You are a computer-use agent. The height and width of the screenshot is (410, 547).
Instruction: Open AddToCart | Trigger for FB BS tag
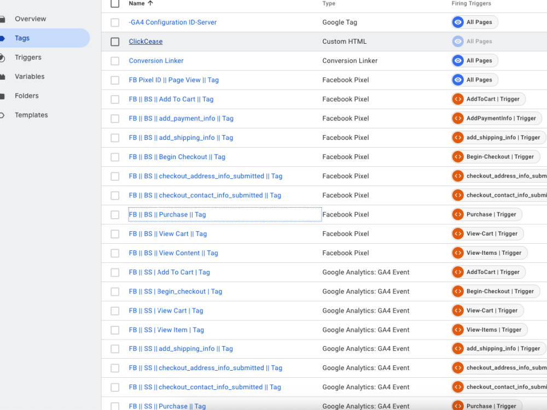(x=488, y=99)
